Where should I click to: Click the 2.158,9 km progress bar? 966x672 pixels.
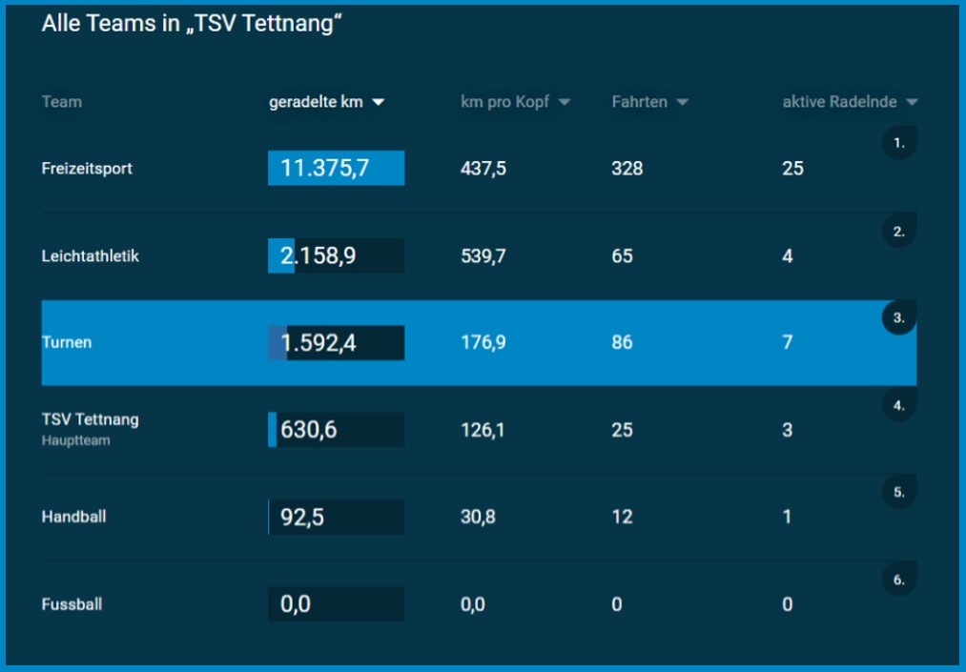click(337, 255)
